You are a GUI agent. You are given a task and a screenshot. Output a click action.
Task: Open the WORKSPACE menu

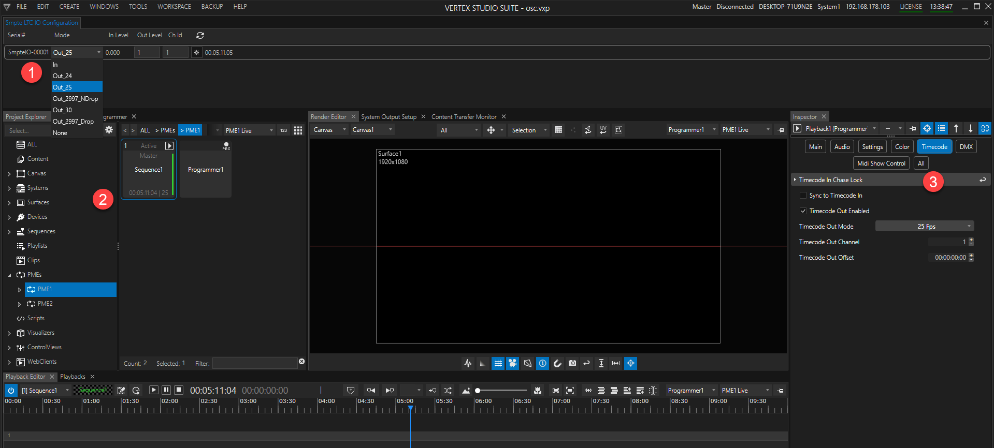pos(174,7)
